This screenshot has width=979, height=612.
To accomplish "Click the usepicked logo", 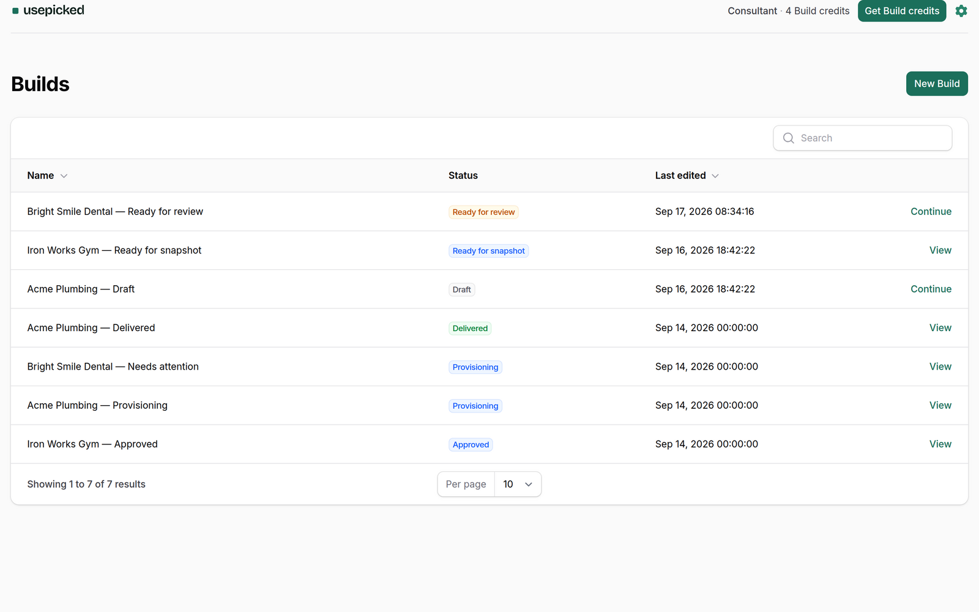I will point(48,10).
